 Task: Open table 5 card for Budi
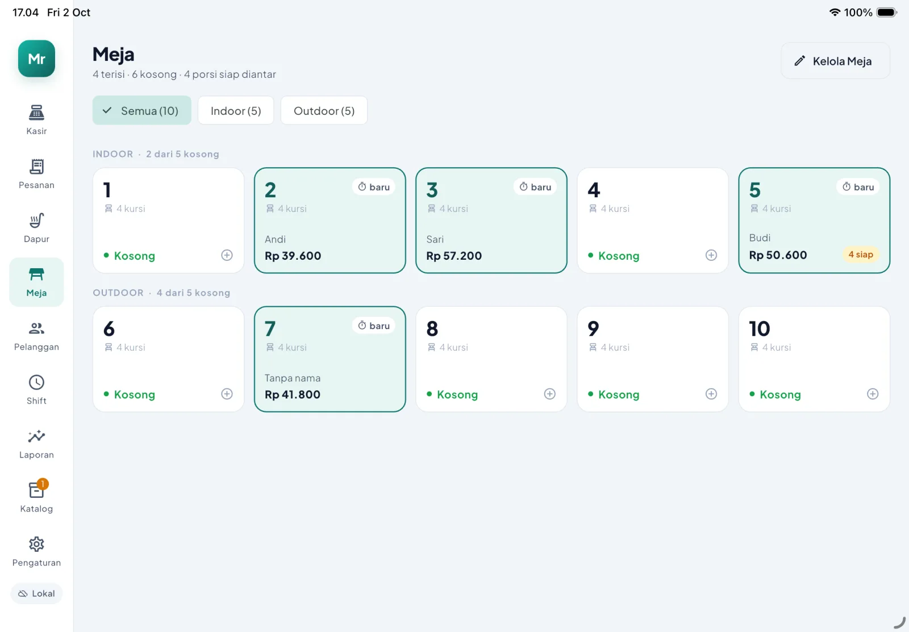pyautogui.click(x=814, y=221)
